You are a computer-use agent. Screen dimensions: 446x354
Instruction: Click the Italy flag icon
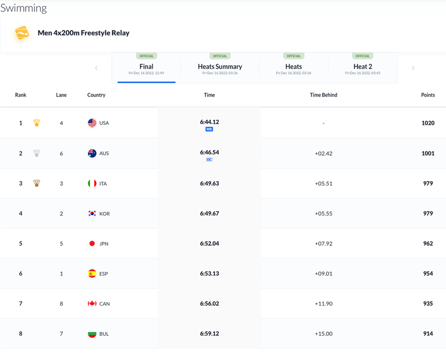92,183
